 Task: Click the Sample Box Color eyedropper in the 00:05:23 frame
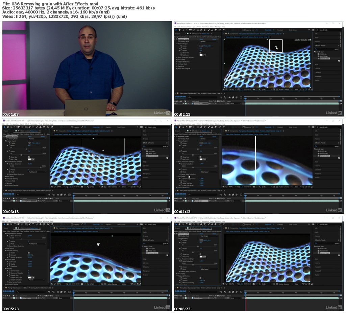33,278
